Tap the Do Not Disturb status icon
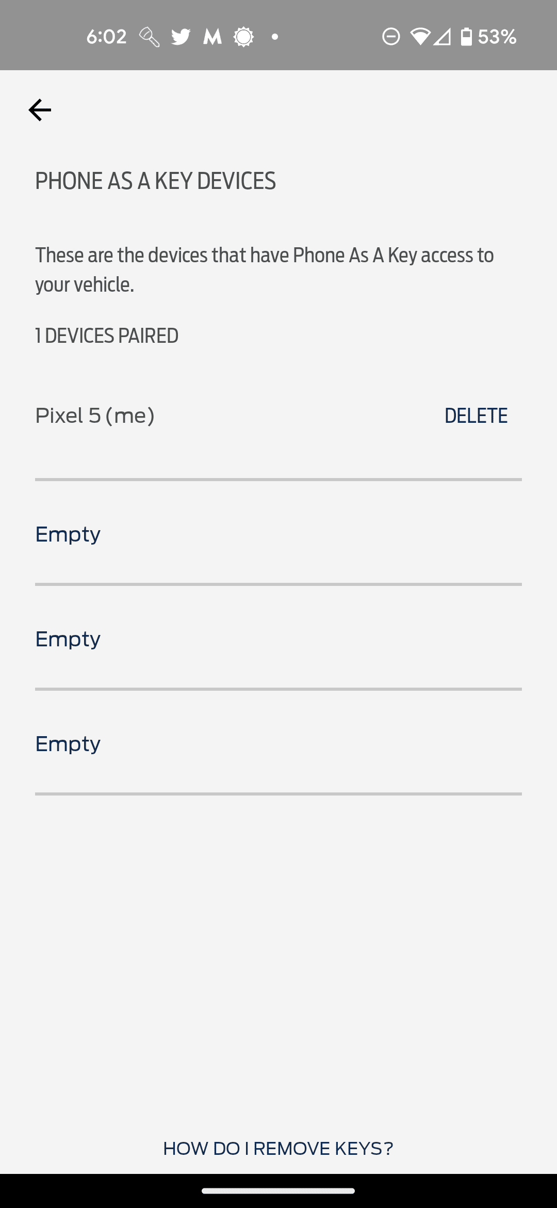This screenshot has width=557, height=1208. tap(391, 37)
